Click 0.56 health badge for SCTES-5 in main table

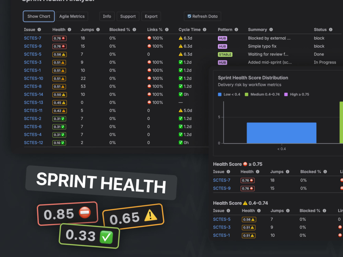point(59,54)
